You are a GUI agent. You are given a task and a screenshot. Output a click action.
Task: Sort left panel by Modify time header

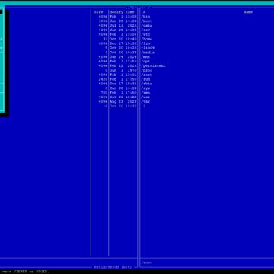[x=122, y=12]
